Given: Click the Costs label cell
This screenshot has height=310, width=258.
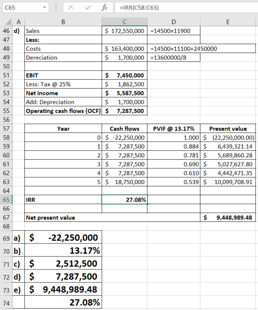Looking at the screenshot, I should pyautogui.click(x=63, y=48).
